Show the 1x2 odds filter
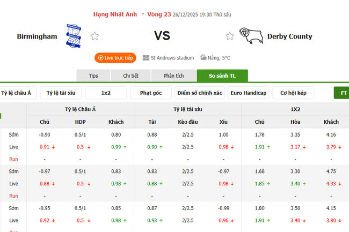Screen dimensions: 349x232 [x=106, y=93]
